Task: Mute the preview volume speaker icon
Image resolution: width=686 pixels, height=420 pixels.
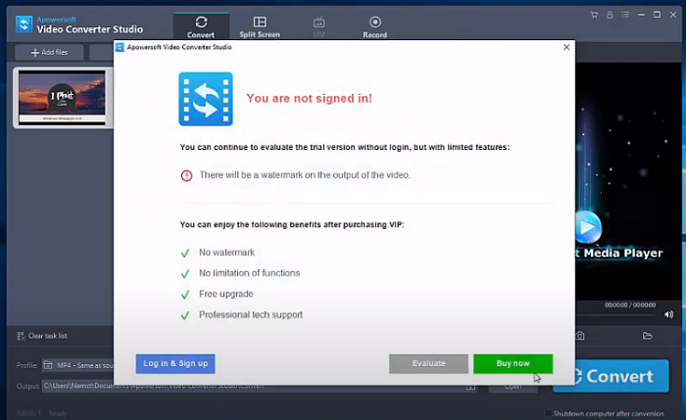Action: pyautogui.click(x=669, y=314)
